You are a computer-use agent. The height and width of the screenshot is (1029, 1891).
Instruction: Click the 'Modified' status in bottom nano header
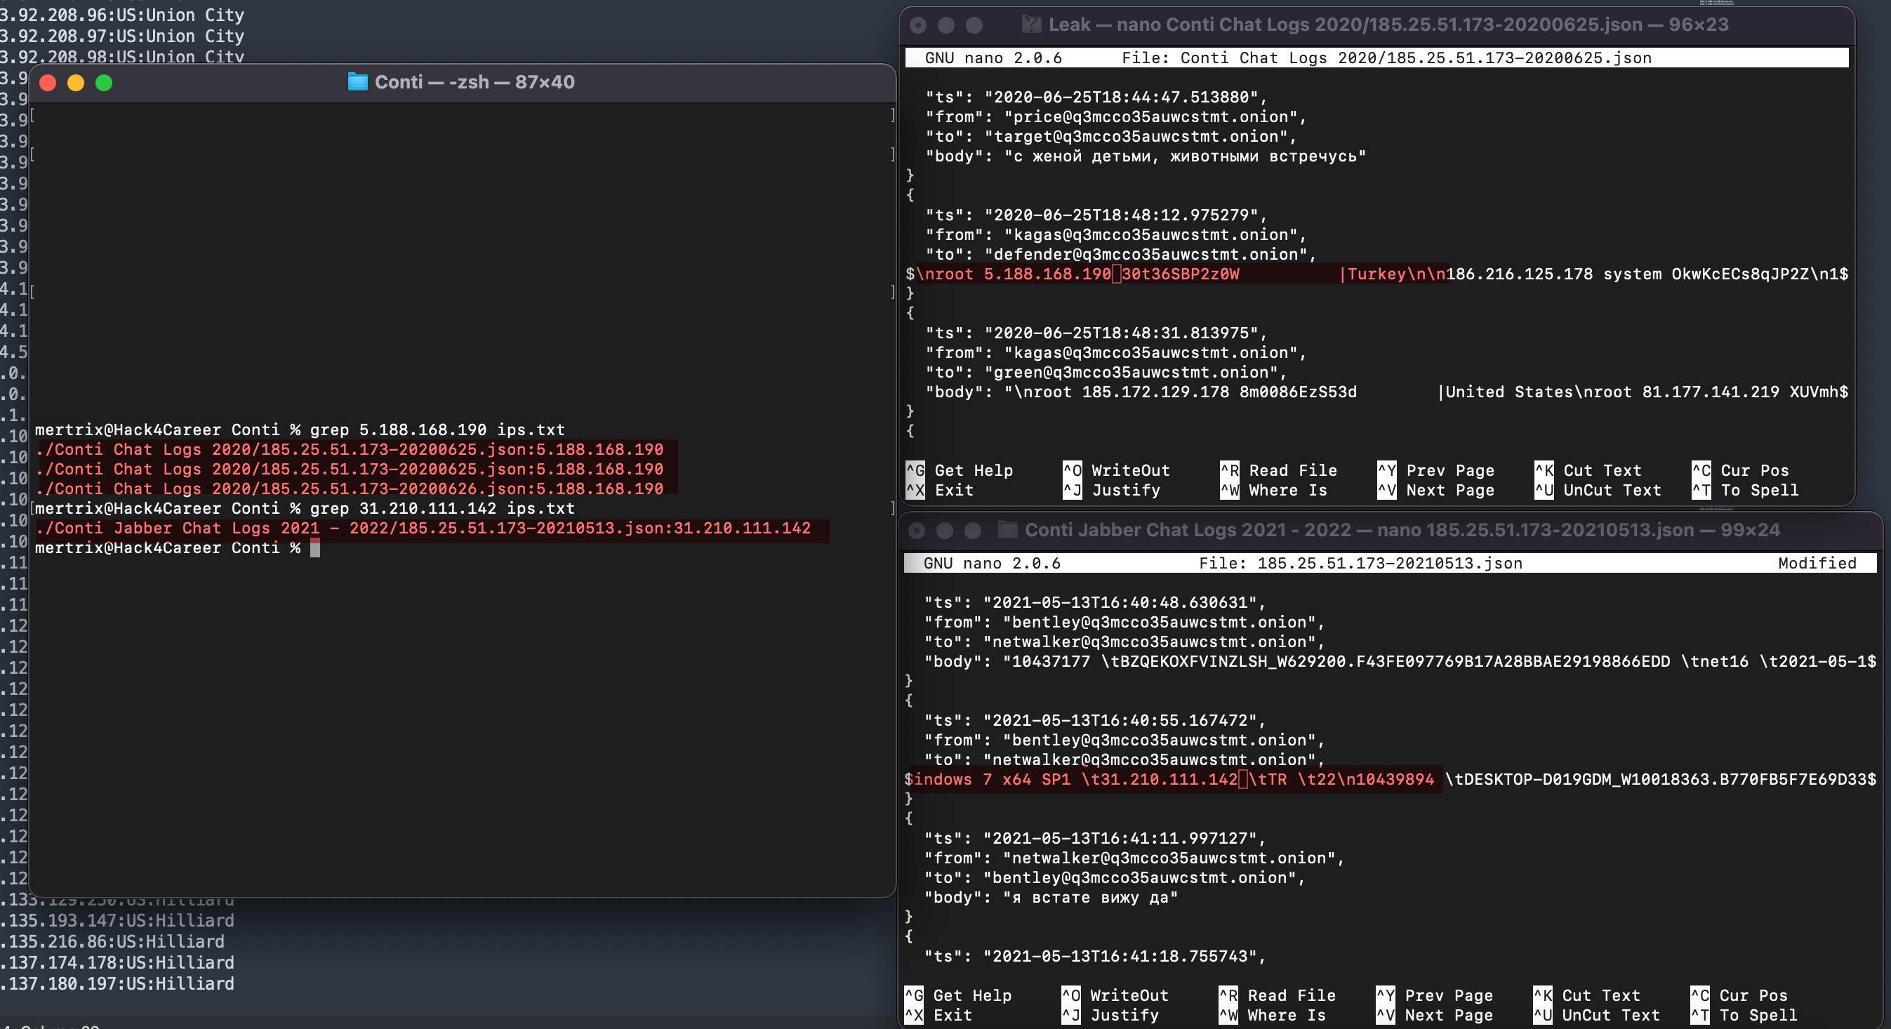tap(1817, 563)
